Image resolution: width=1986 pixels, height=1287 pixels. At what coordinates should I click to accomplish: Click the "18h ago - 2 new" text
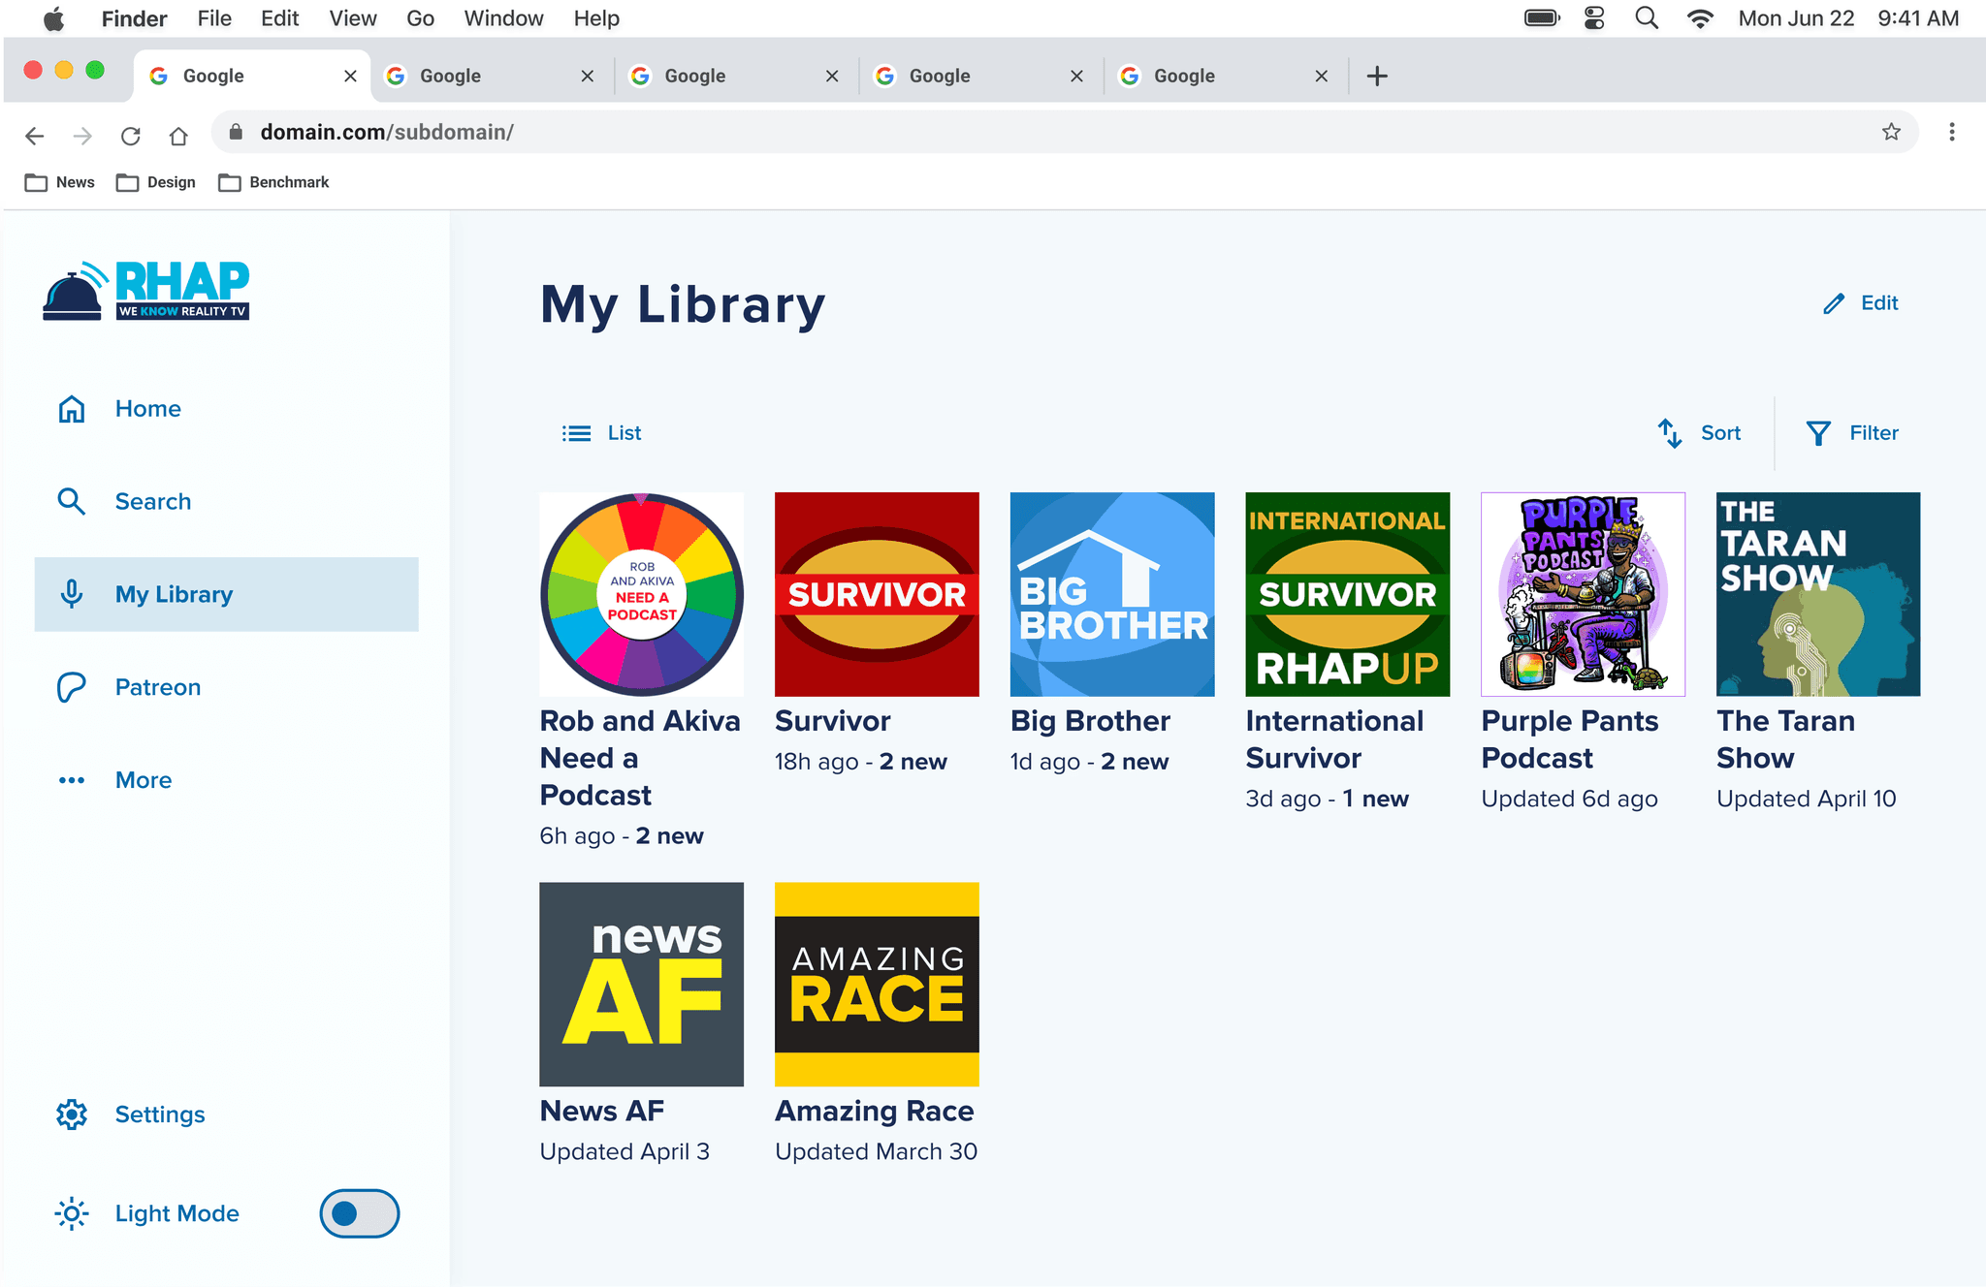(x=861, y=762)
